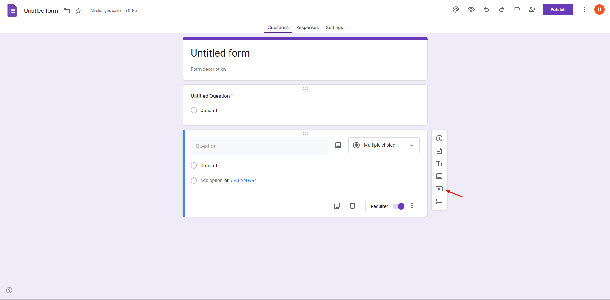Viewport: 610px width, 300px height.
Task: Delete the question with the trash icon
Action: [x=352, y=206]
